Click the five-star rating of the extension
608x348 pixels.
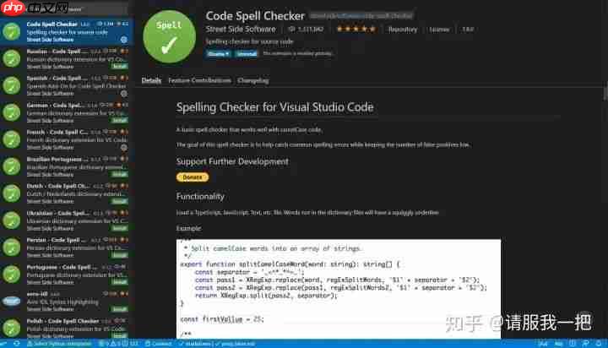[x=356, y=29]
